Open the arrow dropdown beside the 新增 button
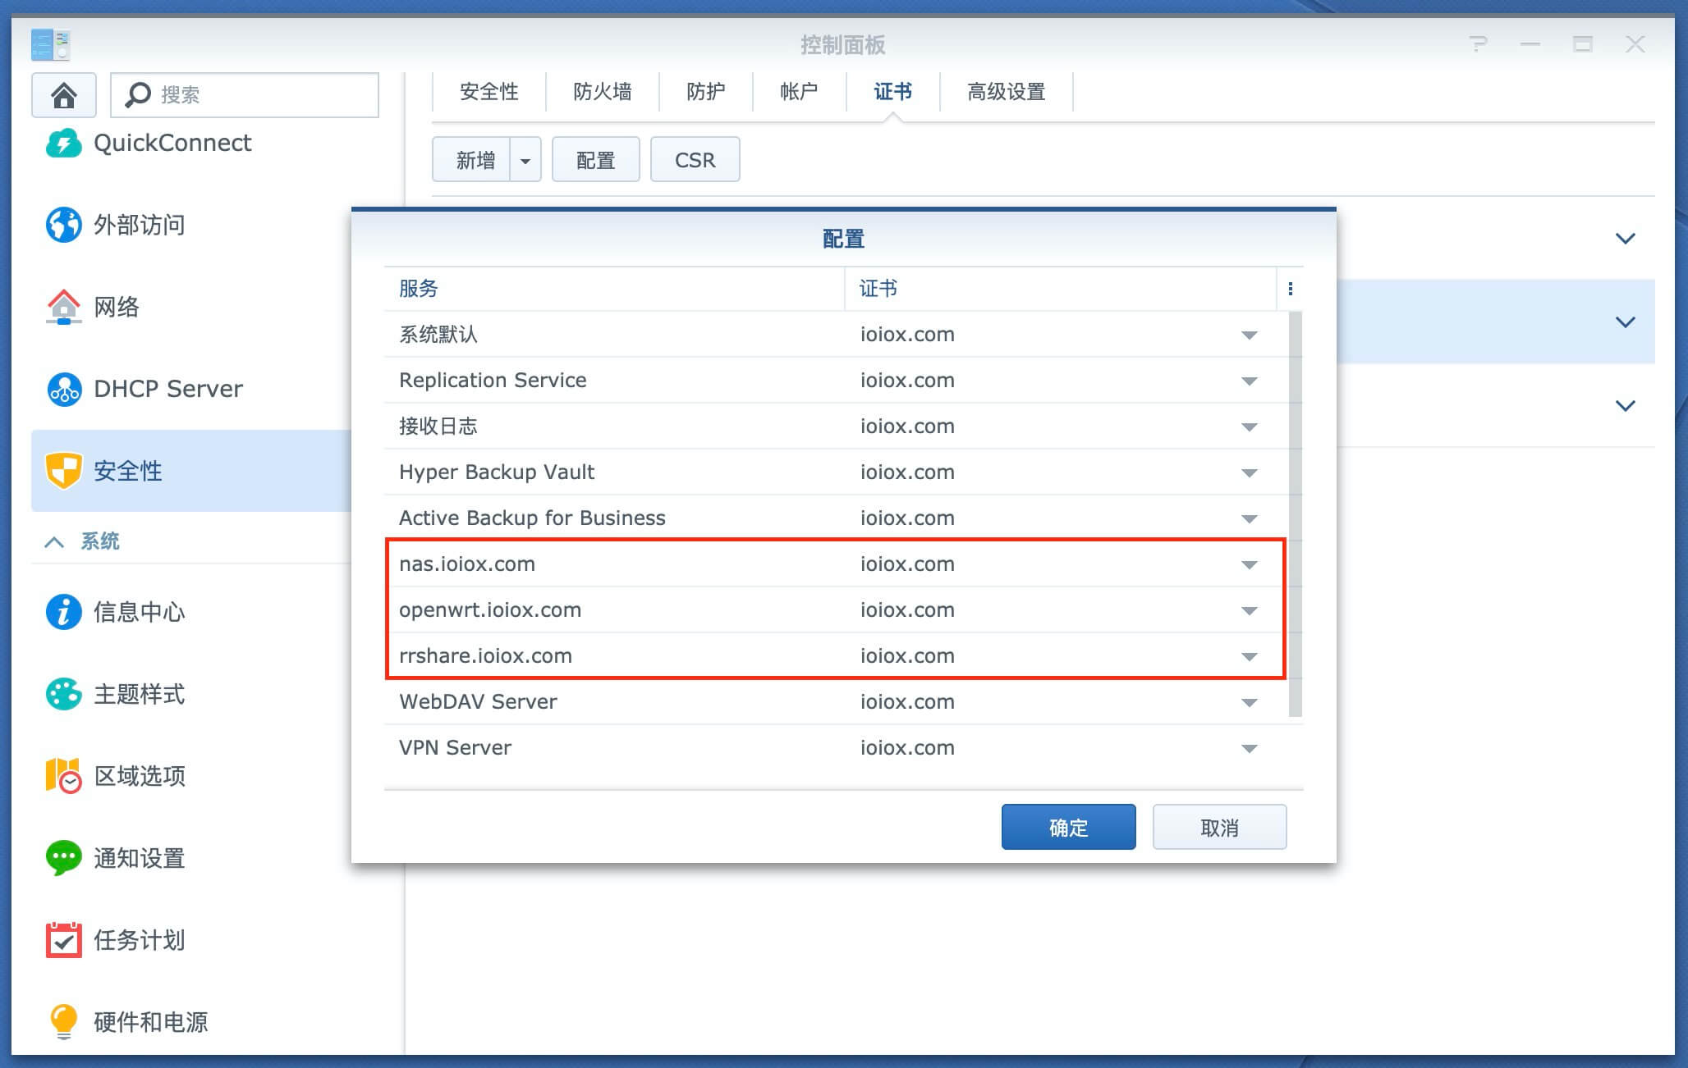This screenshot has height=1068, width=1688. coord(525,161)
